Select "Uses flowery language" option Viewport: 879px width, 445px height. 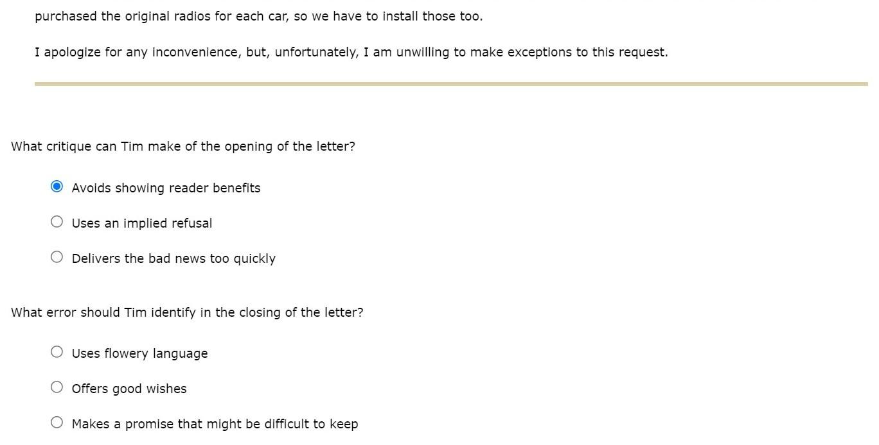pyautogui.click(x=57, y=351)
